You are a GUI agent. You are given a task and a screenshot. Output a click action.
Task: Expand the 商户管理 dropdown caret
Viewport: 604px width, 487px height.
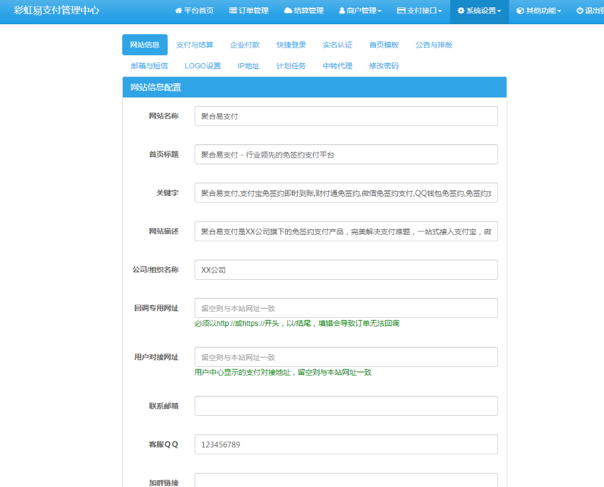[379, 11]
